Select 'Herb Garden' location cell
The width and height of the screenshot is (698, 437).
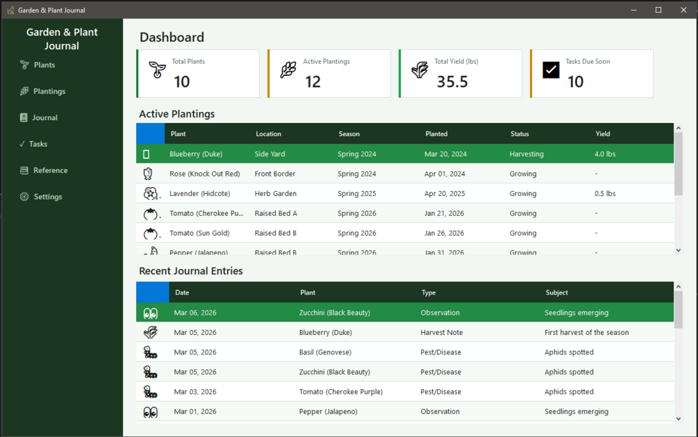(x=276, y=193)
